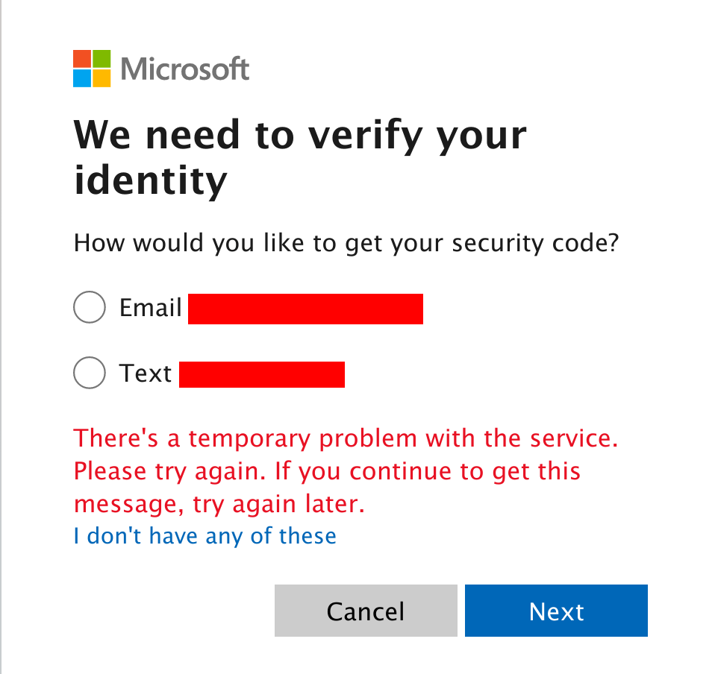Click the green square in Microsoft logo
The image size is (718, 674).
pyautogui.click(x=102, y=59)
